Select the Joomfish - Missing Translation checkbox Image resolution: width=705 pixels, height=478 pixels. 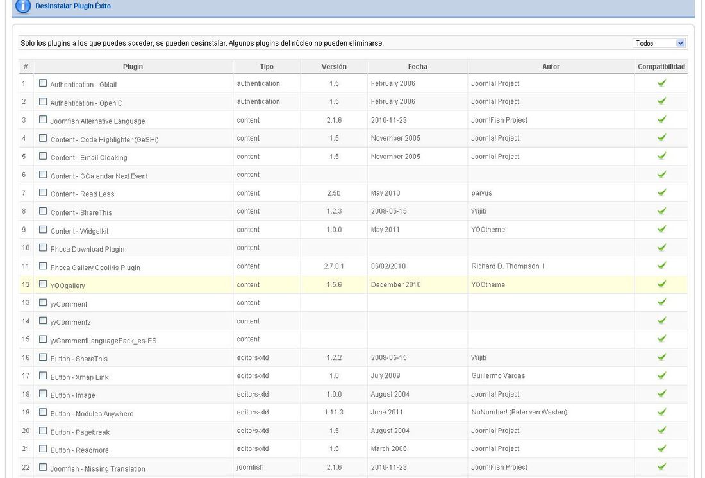(43, 466)
